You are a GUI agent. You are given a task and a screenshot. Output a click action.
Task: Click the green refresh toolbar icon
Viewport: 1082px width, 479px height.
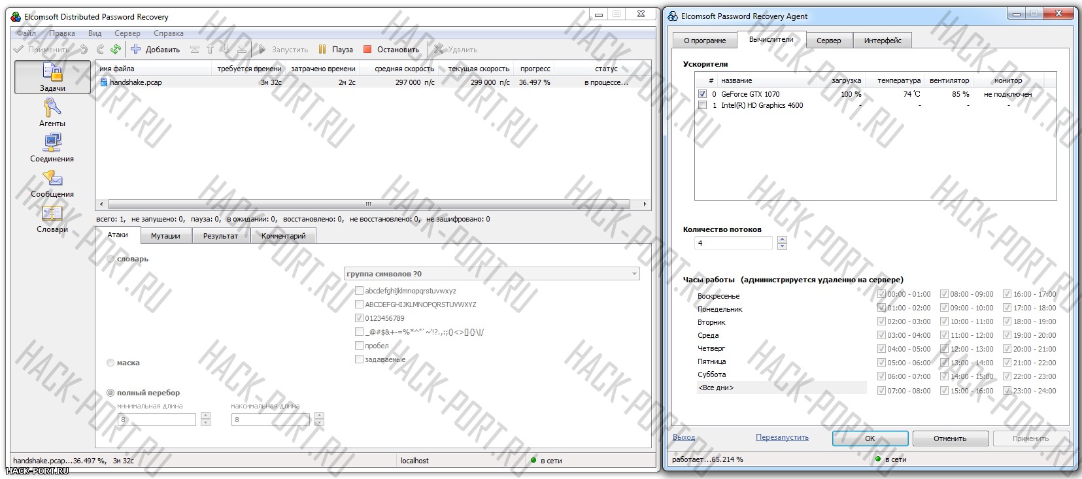point(116,49)
